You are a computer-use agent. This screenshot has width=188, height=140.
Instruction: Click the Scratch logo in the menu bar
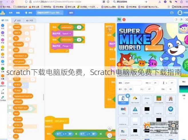pyautogui.click(x=3, y=13)
